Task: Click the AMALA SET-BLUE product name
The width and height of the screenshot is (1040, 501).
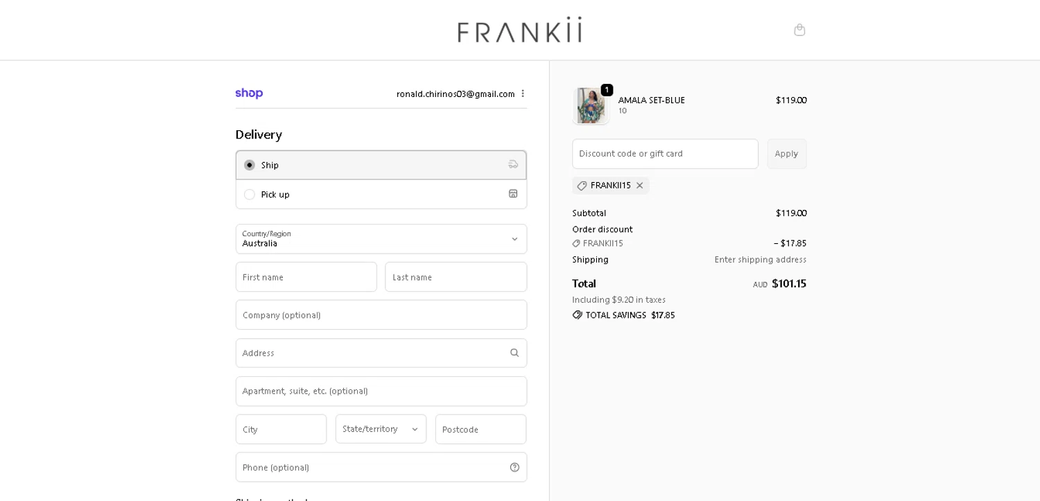Action: tap(652, 100)
